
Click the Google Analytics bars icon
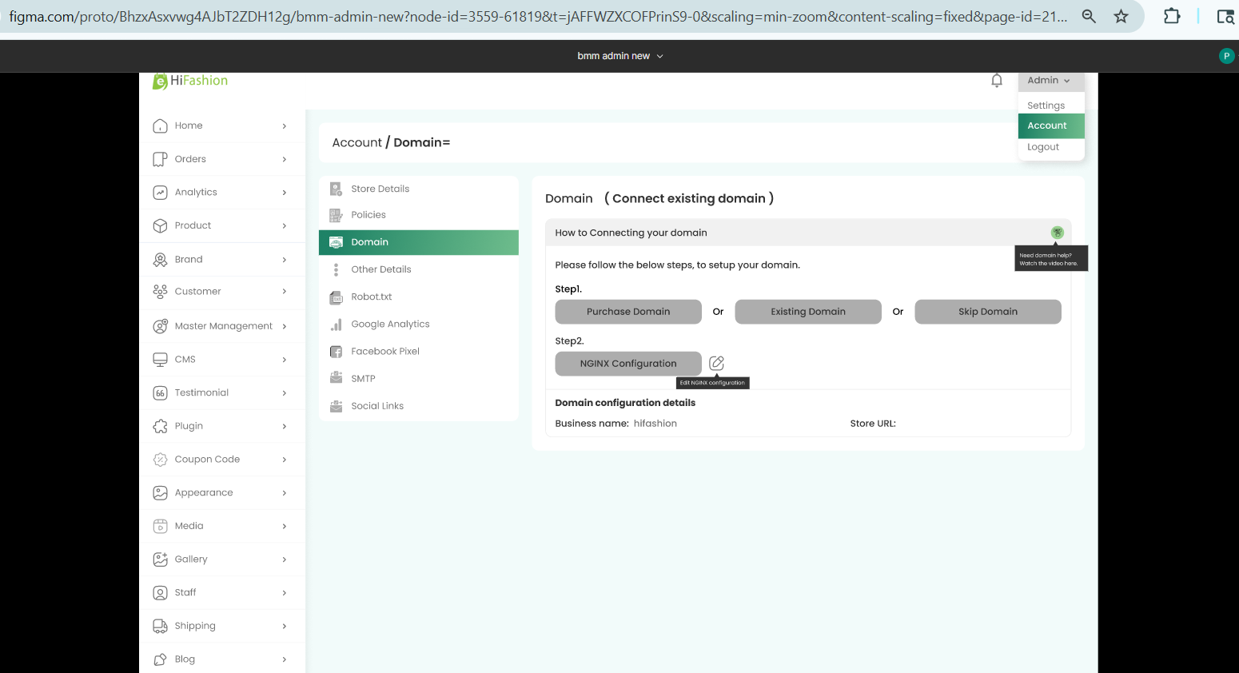(x=336, y=324)
